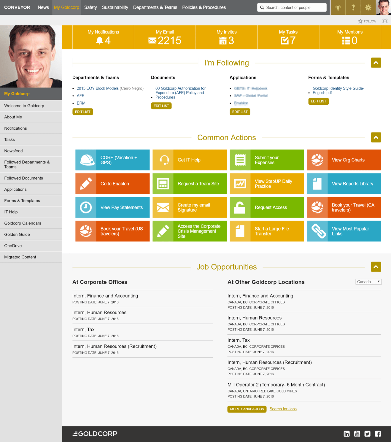
Task: Click the More Canada Jobs button
Action: click(247, 409)
